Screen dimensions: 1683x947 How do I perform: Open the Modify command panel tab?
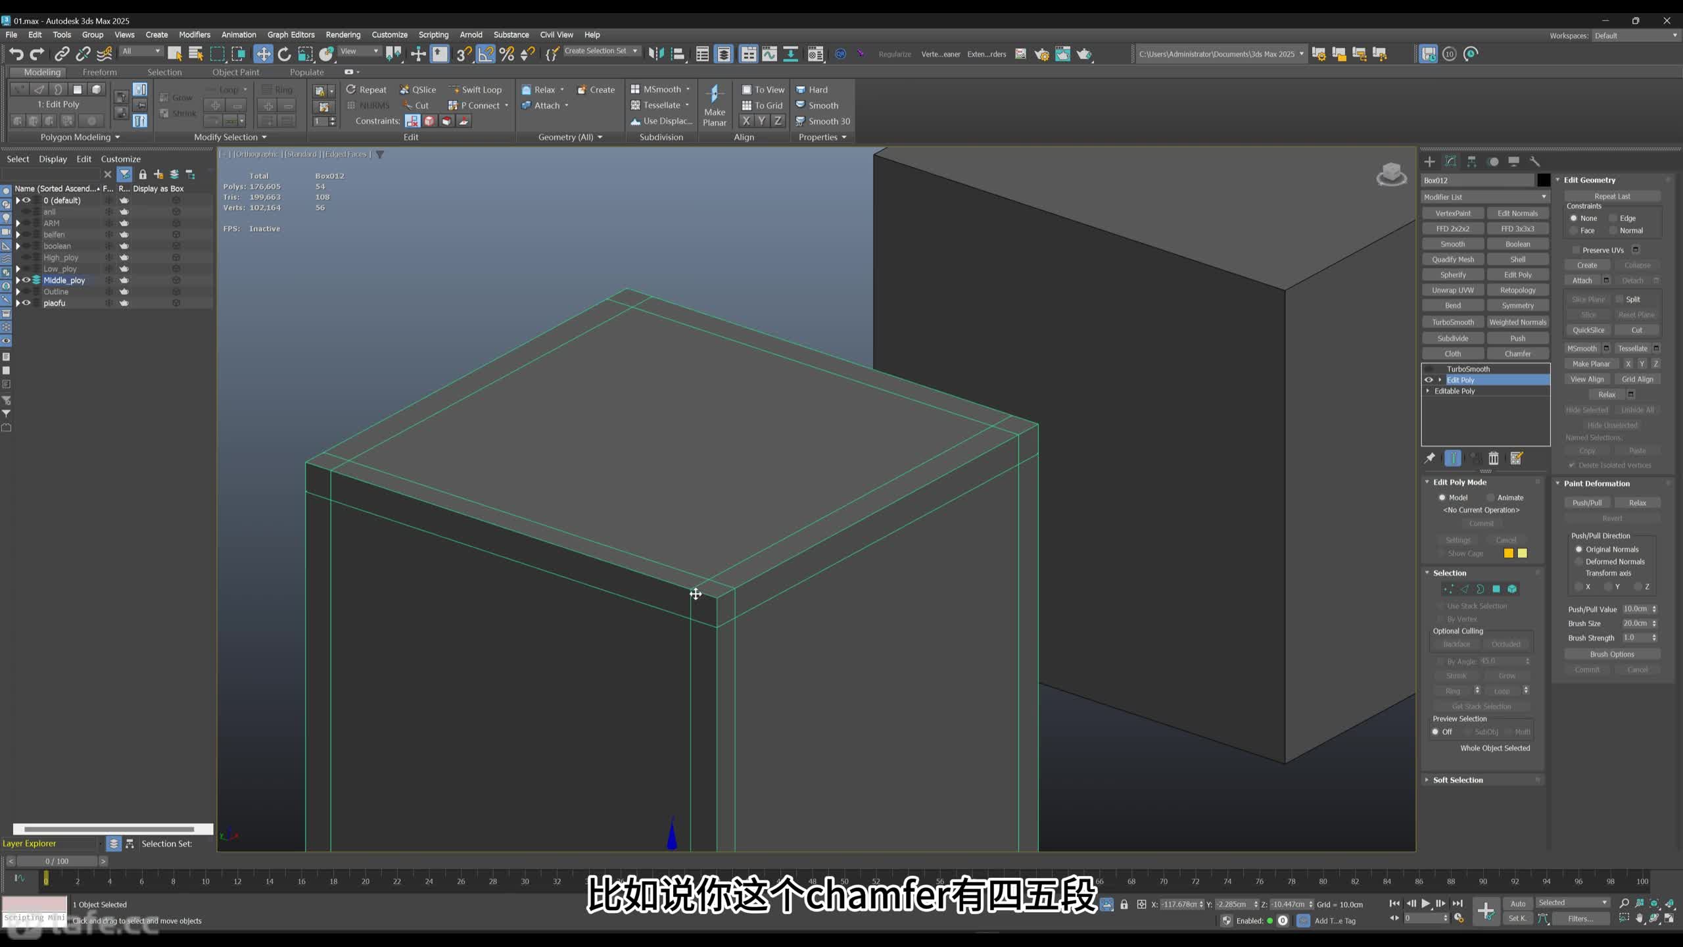click(x=1451, y=162)
